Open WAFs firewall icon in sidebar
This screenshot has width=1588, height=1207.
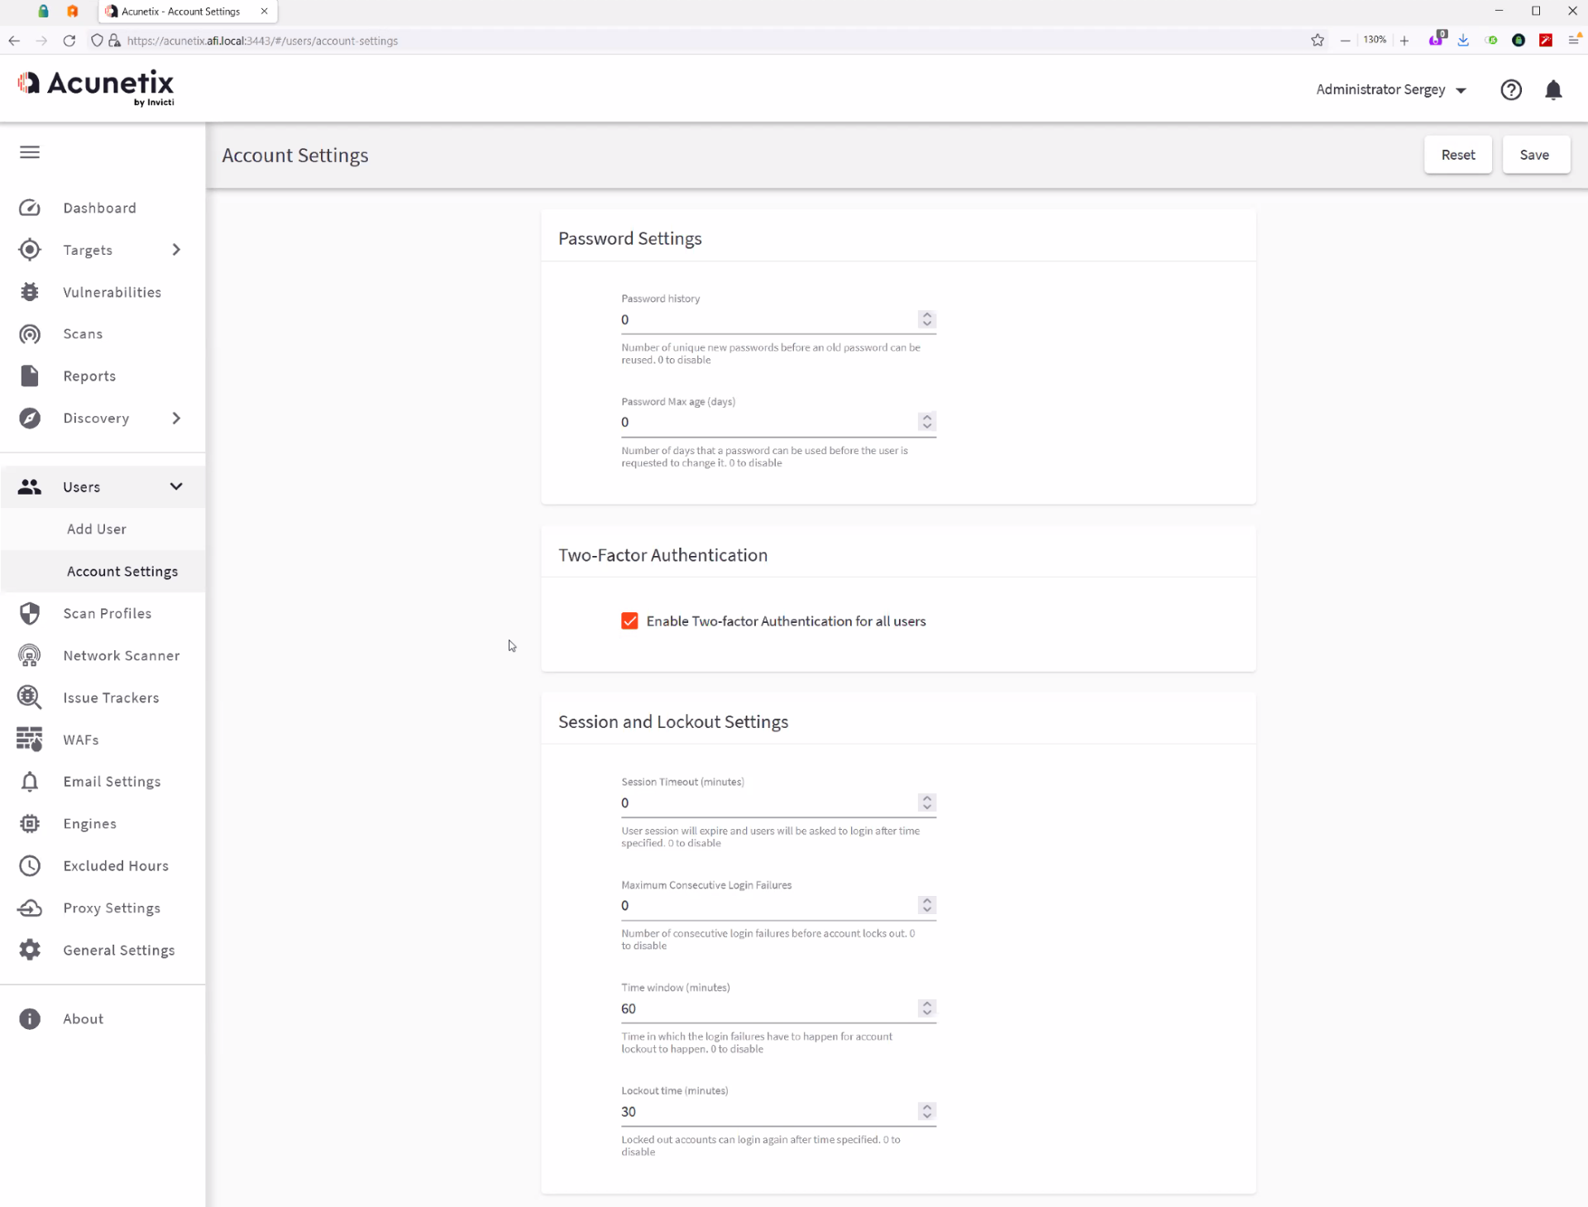click(30, 740)
